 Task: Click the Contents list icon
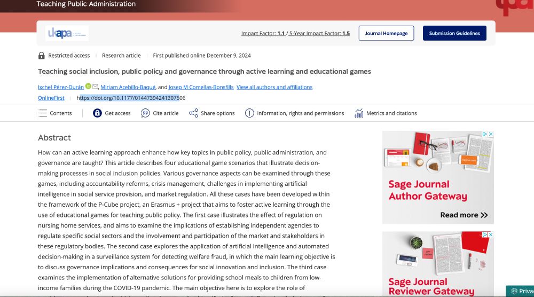(43, 113)
